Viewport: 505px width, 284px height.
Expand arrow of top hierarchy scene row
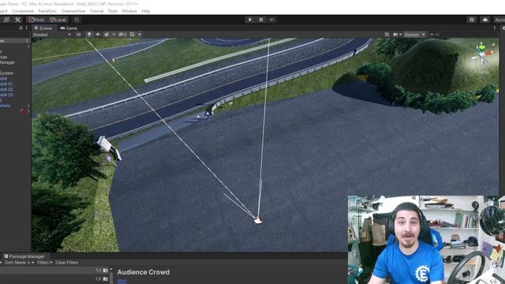click(x=28, y=47)
